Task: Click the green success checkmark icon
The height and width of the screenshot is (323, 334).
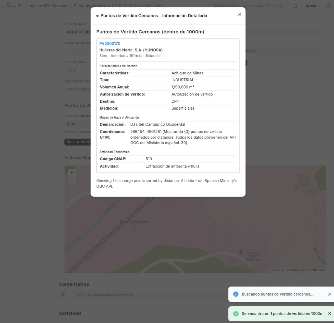Action: [x=236, y=314]
